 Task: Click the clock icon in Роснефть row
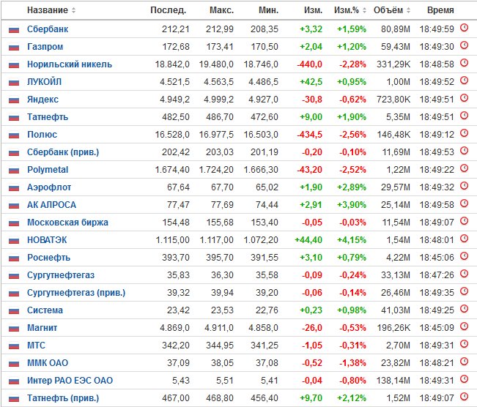click(x=464, y=256)
